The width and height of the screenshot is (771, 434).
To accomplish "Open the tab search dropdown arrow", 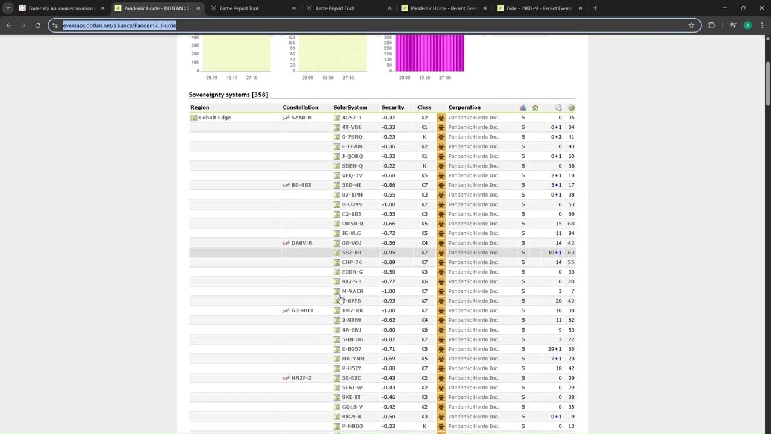I will (x=8, y=8).
